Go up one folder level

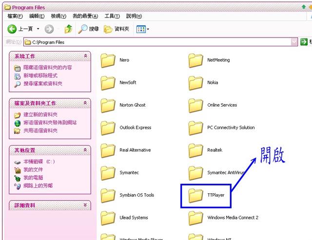68,29
